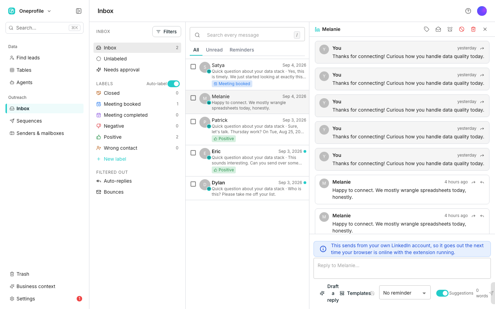This screenshot has width=495, height=309.
Task: Check the box for Satya's message
Action: pyautogui.click(x=193, y=67)
